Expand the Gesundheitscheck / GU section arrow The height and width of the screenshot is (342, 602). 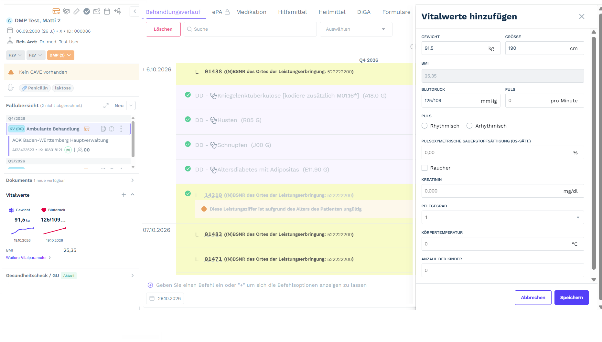tap(133, 275)
